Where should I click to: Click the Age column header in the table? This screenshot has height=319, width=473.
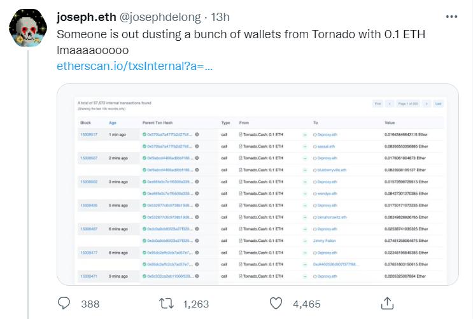(113, 122)
